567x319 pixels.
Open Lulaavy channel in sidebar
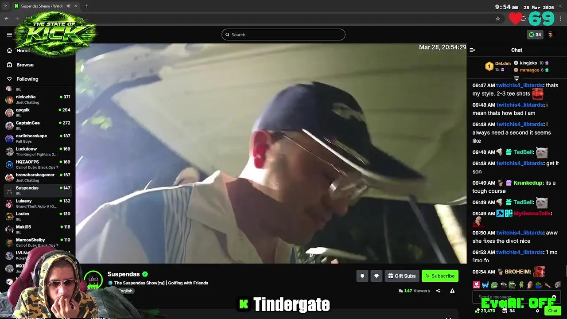38,203
